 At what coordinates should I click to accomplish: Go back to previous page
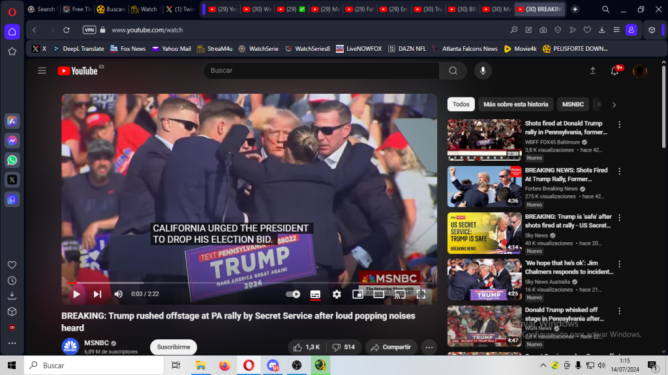coord(35,30)
